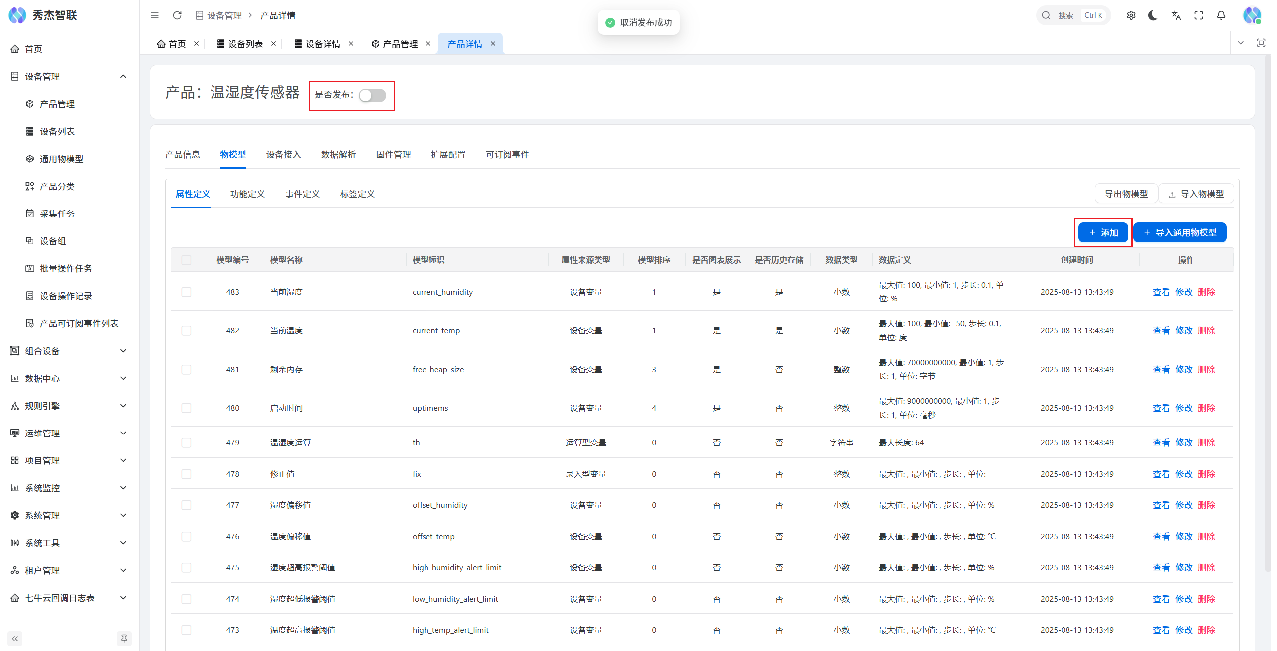Select all rows with header checkbox
Viewport: 1277px width, 651px height.
click(186, 260)
